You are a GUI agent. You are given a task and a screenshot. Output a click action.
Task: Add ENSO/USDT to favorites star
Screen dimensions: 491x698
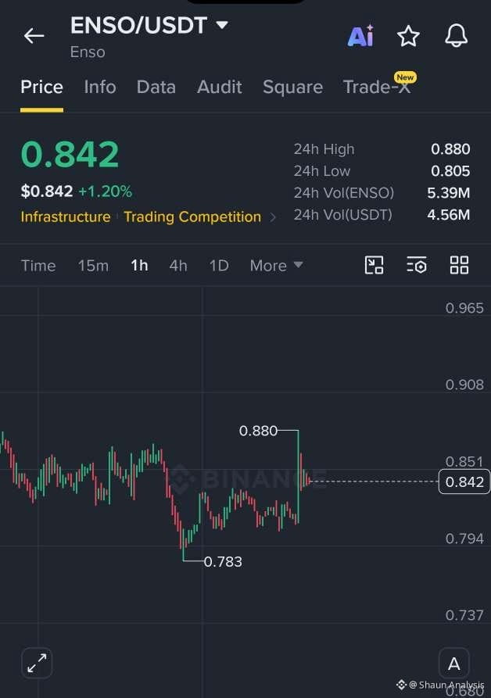[x=408, y=36]
